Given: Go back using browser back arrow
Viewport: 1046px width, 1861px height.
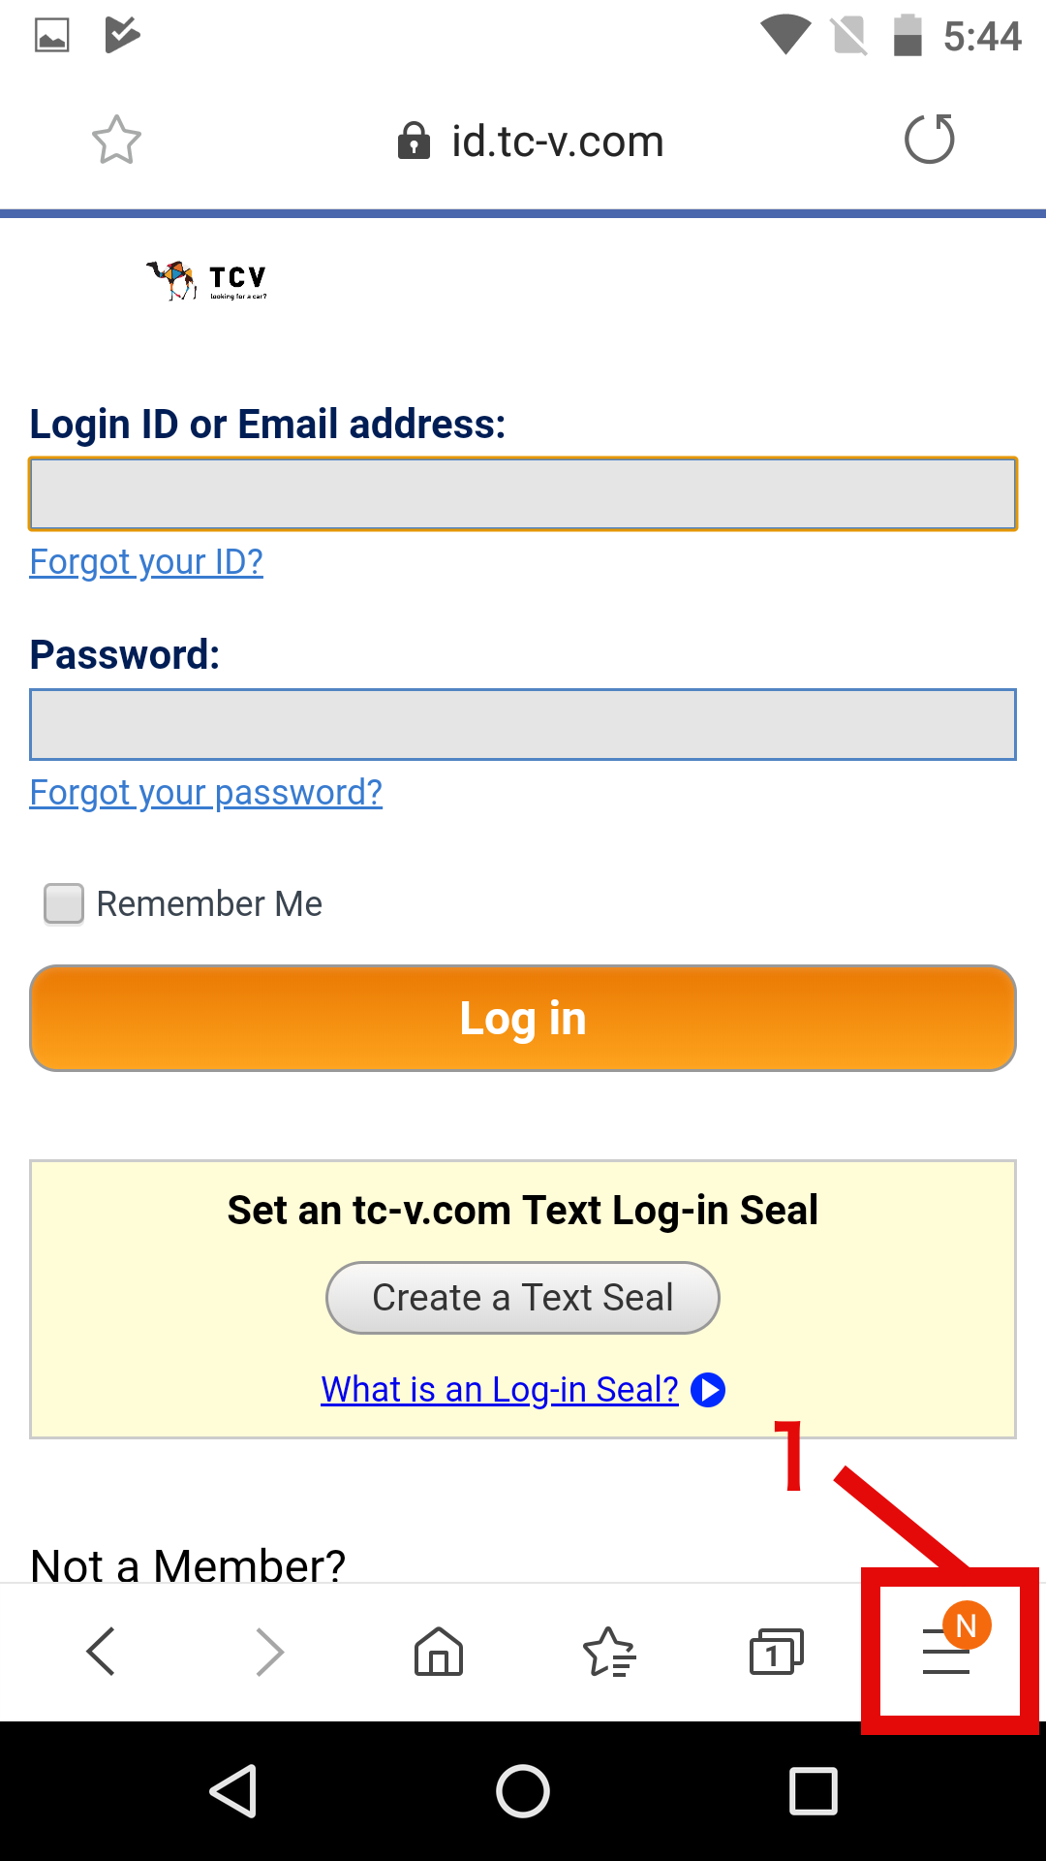Looking at the screenshot, I should coord(102,1651).
